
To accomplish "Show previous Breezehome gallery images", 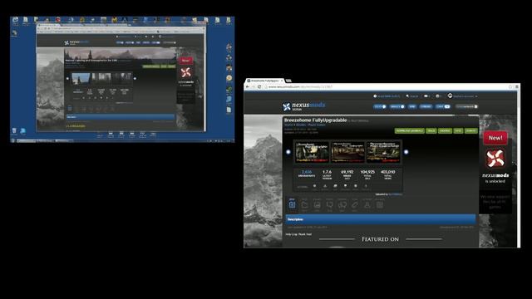I will click(288, 152).
